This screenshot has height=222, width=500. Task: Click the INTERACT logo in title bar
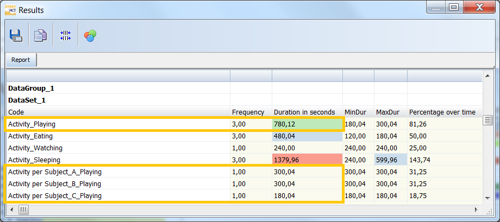[11, 10]
